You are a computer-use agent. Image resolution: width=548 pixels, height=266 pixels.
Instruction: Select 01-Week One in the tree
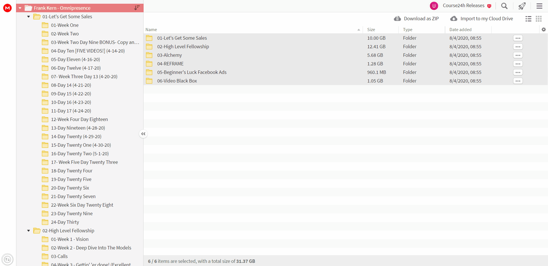coord(65,25)
